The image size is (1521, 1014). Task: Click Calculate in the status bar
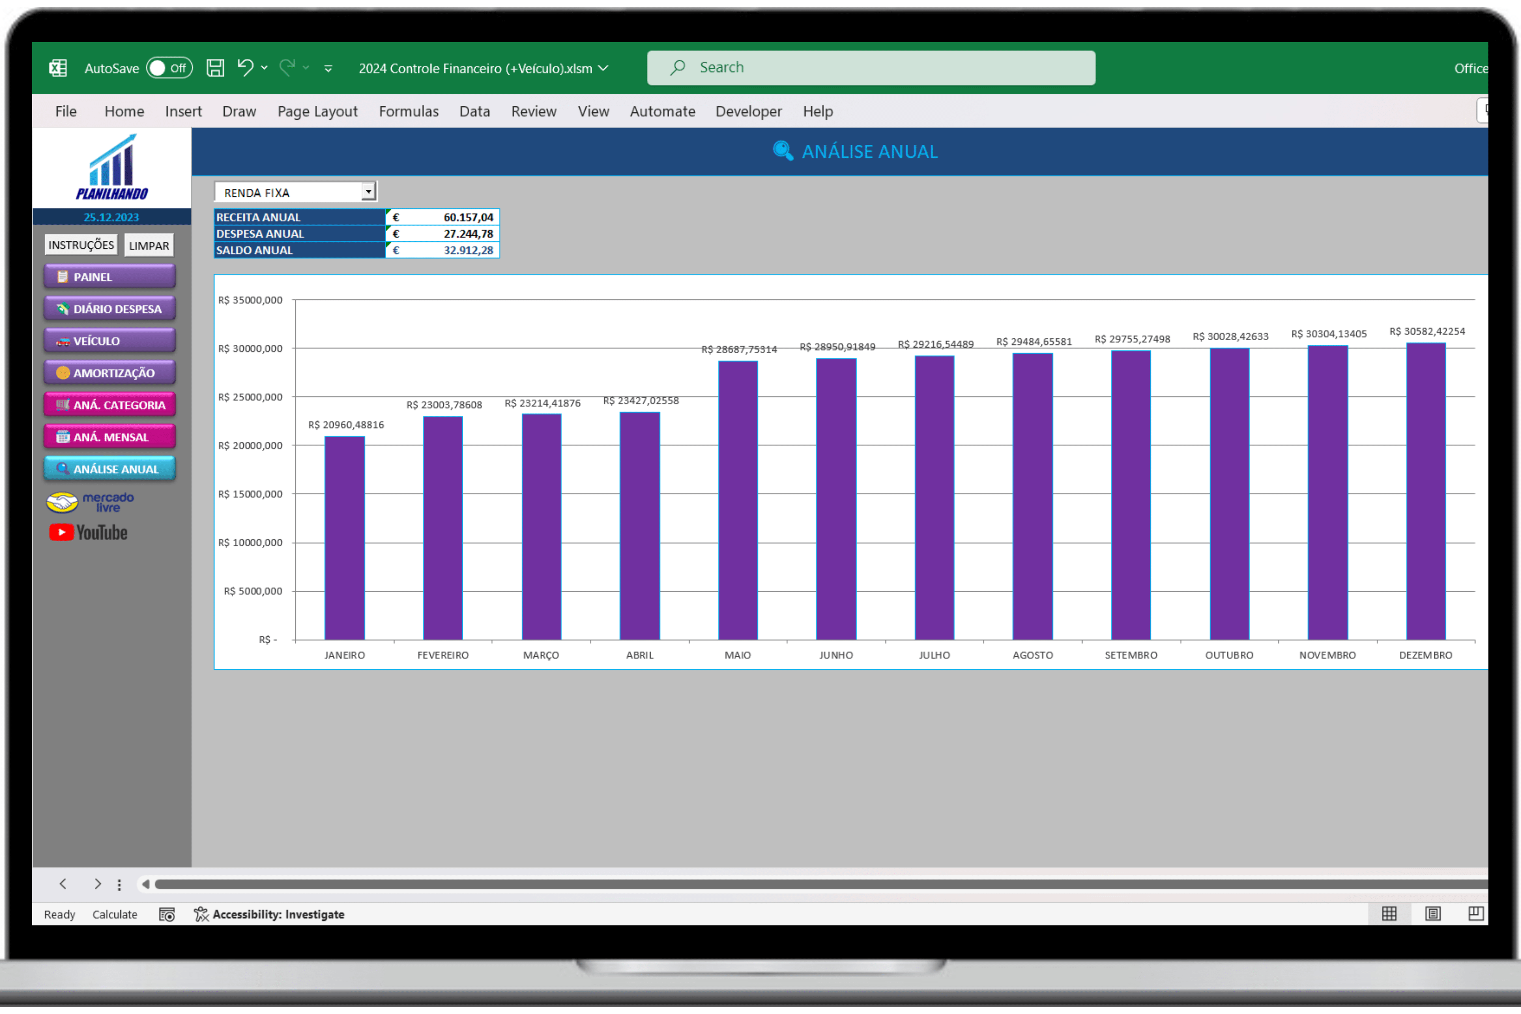(x=114, y=914)
